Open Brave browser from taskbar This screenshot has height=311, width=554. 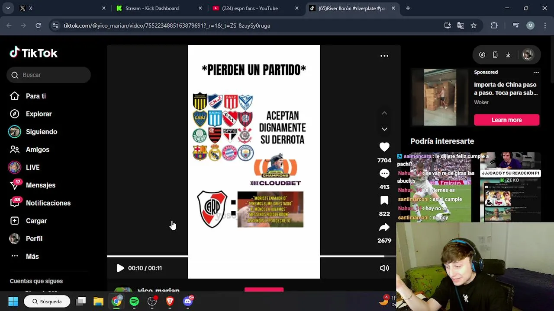tap(170, 301)
